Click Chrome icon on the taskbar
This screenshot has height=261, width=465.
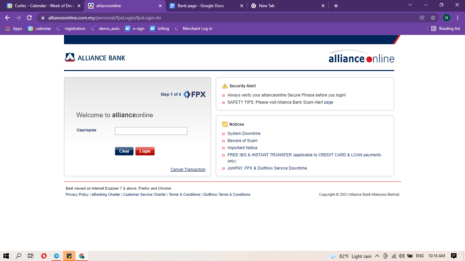point(82,256)
